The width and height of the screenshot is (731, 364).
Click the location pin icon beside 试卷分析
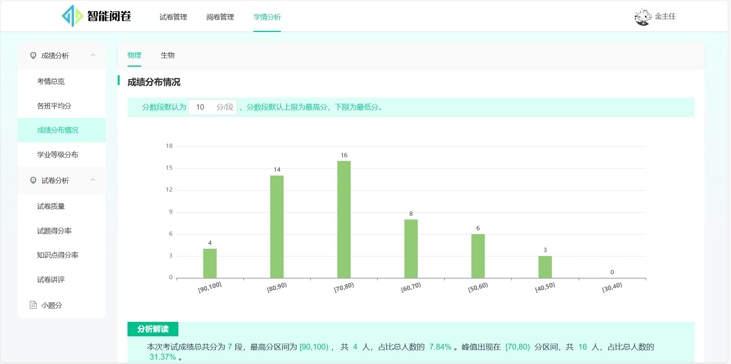pos(33,180)
